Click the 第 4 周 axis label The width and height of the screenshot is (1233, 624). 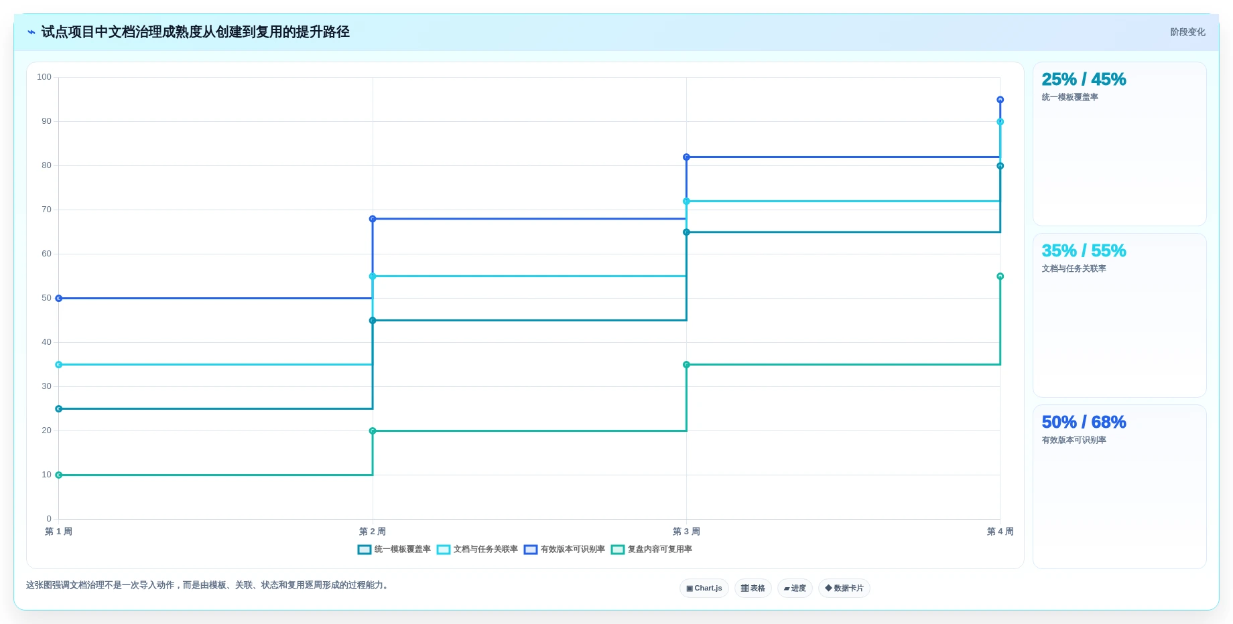pyautogui.click(x=1000, y=532)
